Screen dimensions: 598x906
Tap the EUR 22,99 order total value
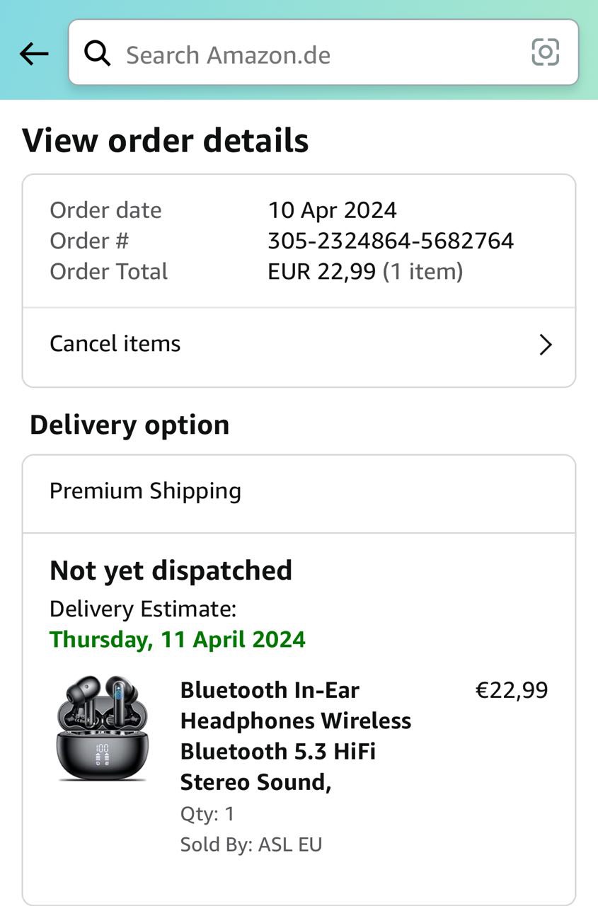[x=321, y=272]
